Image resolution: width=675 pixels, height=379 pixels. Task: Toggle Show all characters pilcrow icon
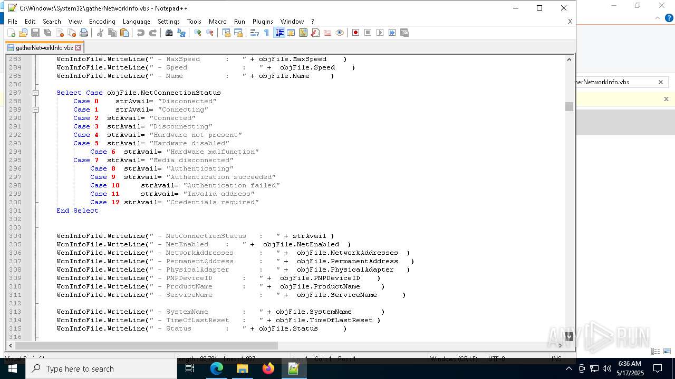click(x=267, y=33)
